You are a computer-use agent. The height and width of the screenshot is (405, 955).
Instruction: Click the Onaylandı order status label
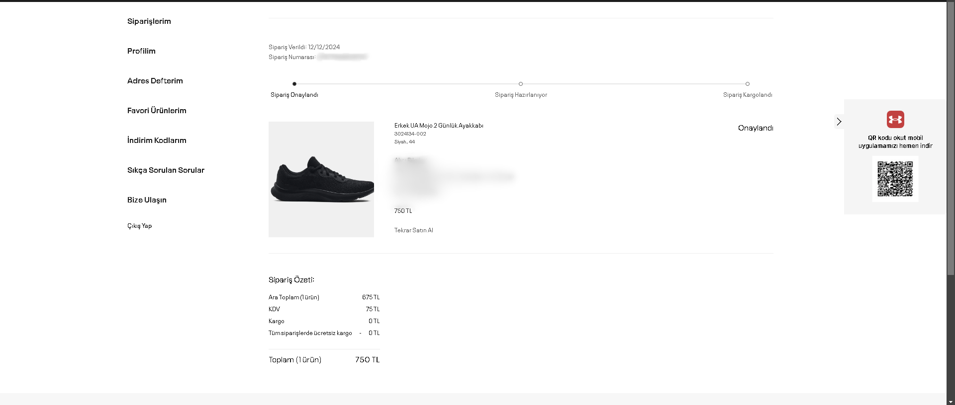coord(755,128)
